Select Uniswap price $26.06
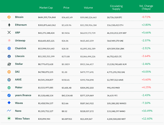164x125 pixels. (x=65, y=41)
